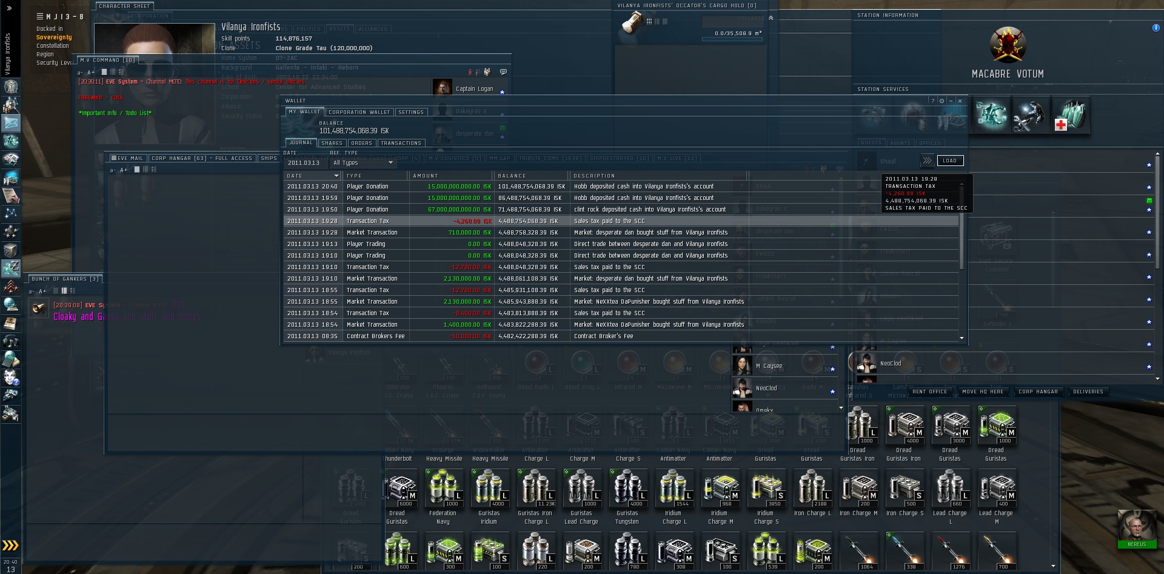Open the Contracts icon in the Neocom sidebar
The image size is (1164, 574).
click(10, 196)
